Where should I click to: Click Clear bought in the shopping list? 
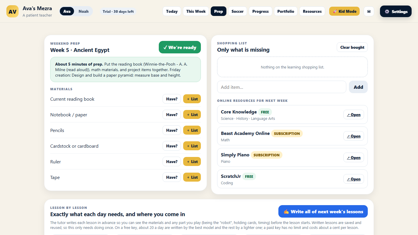(352, 47)
